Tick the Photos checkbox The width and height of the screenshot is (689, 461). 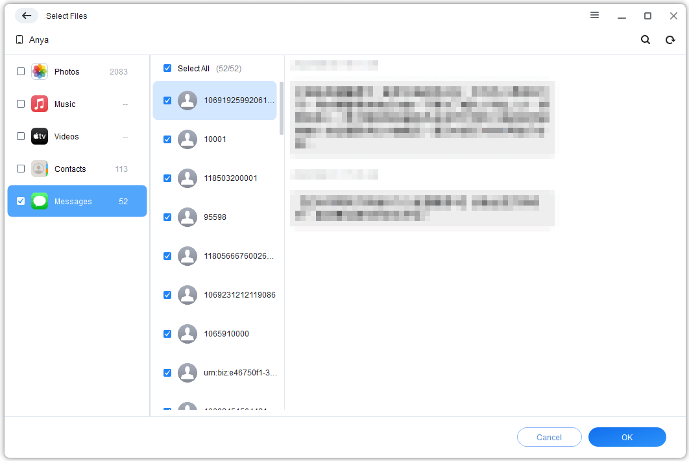(x=21, y=71)
